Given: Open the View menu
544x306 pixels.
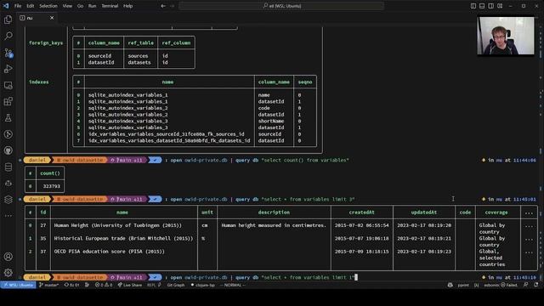Looking at the screenshot, I should [x=67, y=6].
